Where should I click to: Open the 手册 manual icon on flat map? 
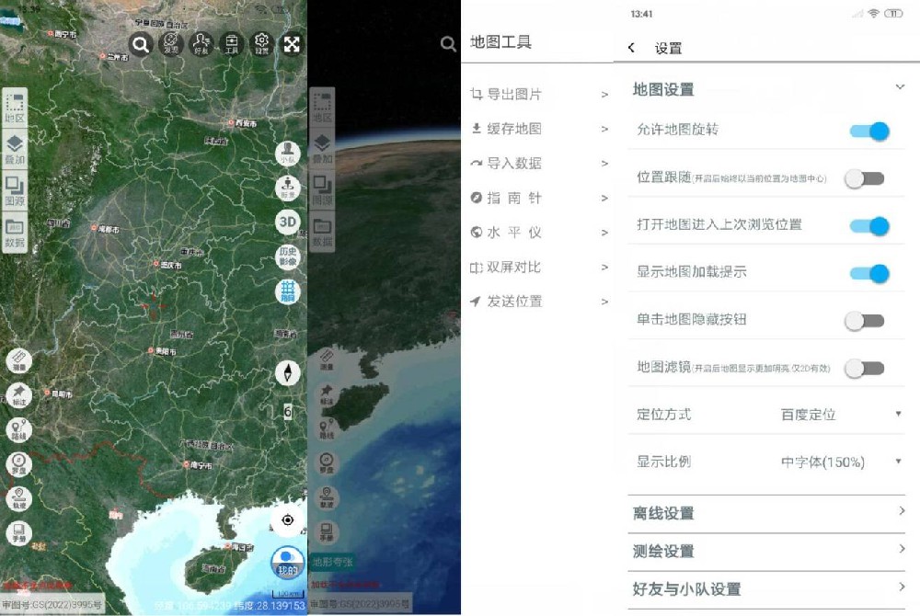tap(18, 532)
